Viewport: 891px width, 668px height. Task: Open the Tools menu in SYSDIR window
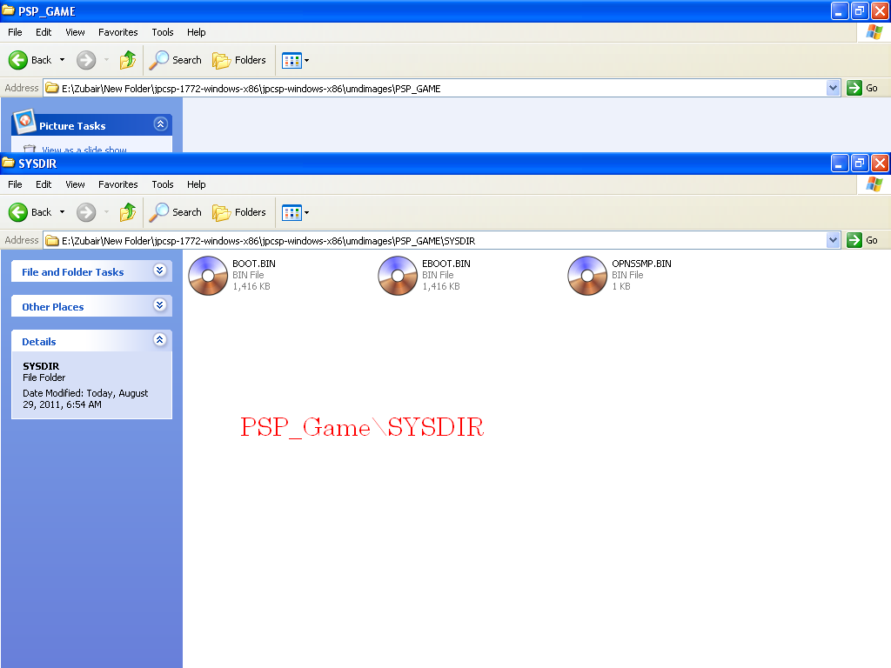click(163, 184)
